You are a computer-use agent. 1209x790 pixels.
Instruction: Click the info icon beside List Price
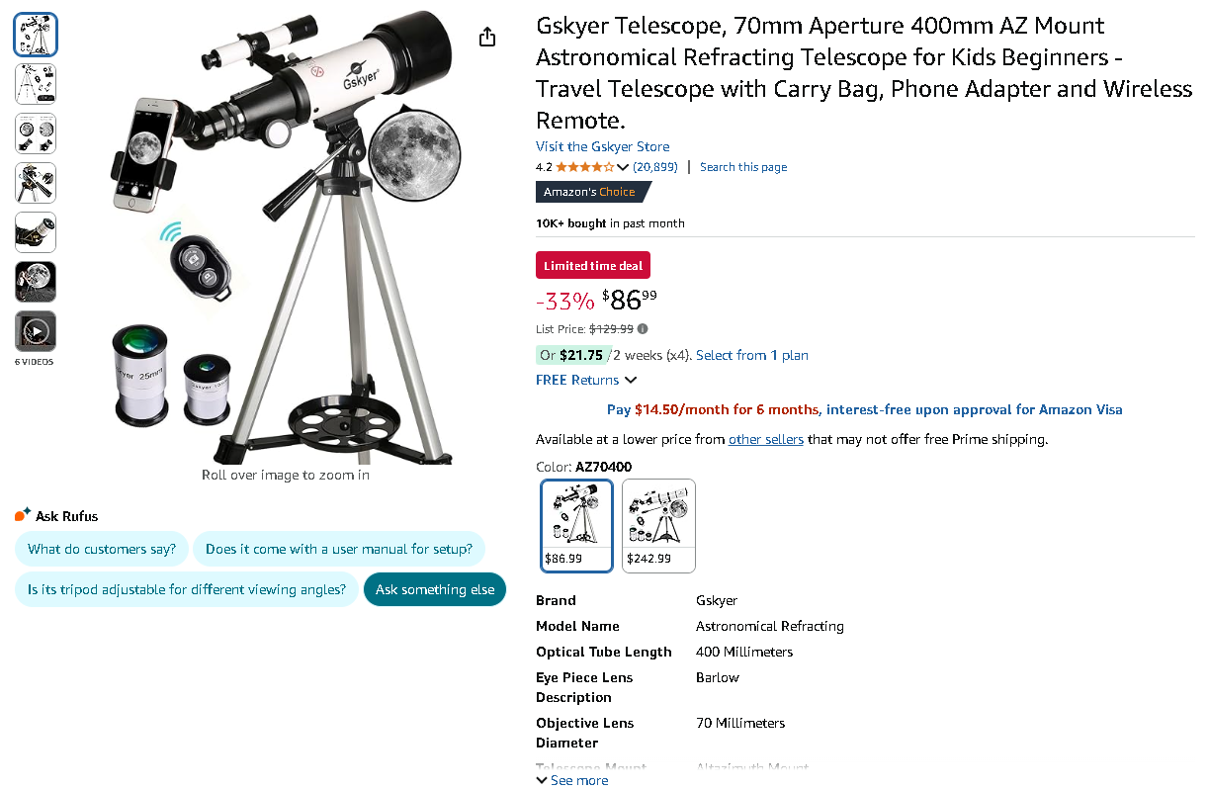click(x=643, y=328)
